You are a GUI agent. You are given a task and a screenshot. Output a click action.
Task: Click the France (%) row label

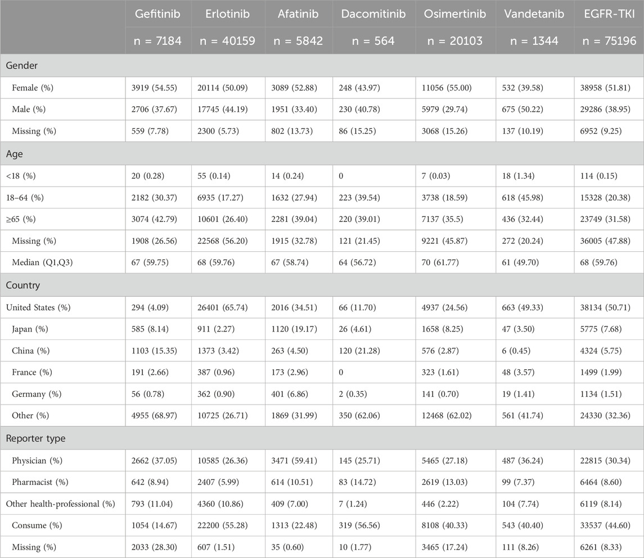pos(32,373)
